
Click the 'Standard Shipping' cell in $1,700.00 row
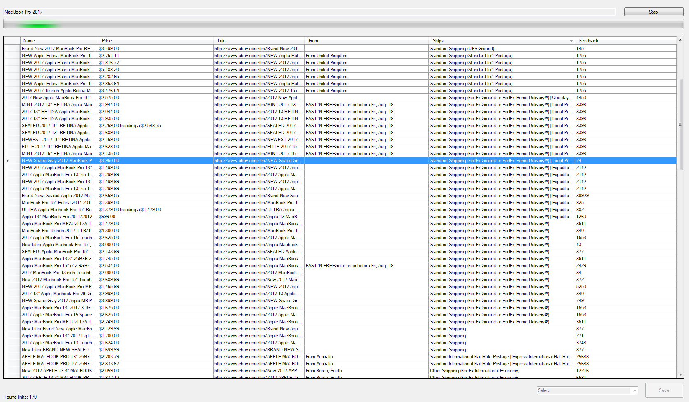pos(502,336)
